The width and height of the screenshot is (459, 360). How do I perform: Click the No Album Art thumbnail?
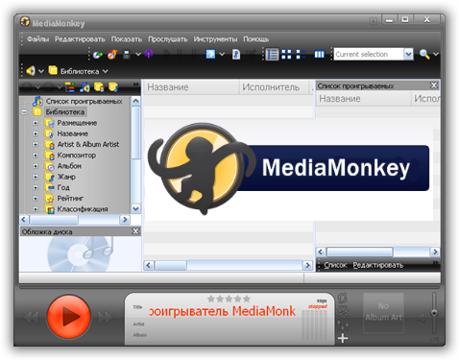pos(383,313)
